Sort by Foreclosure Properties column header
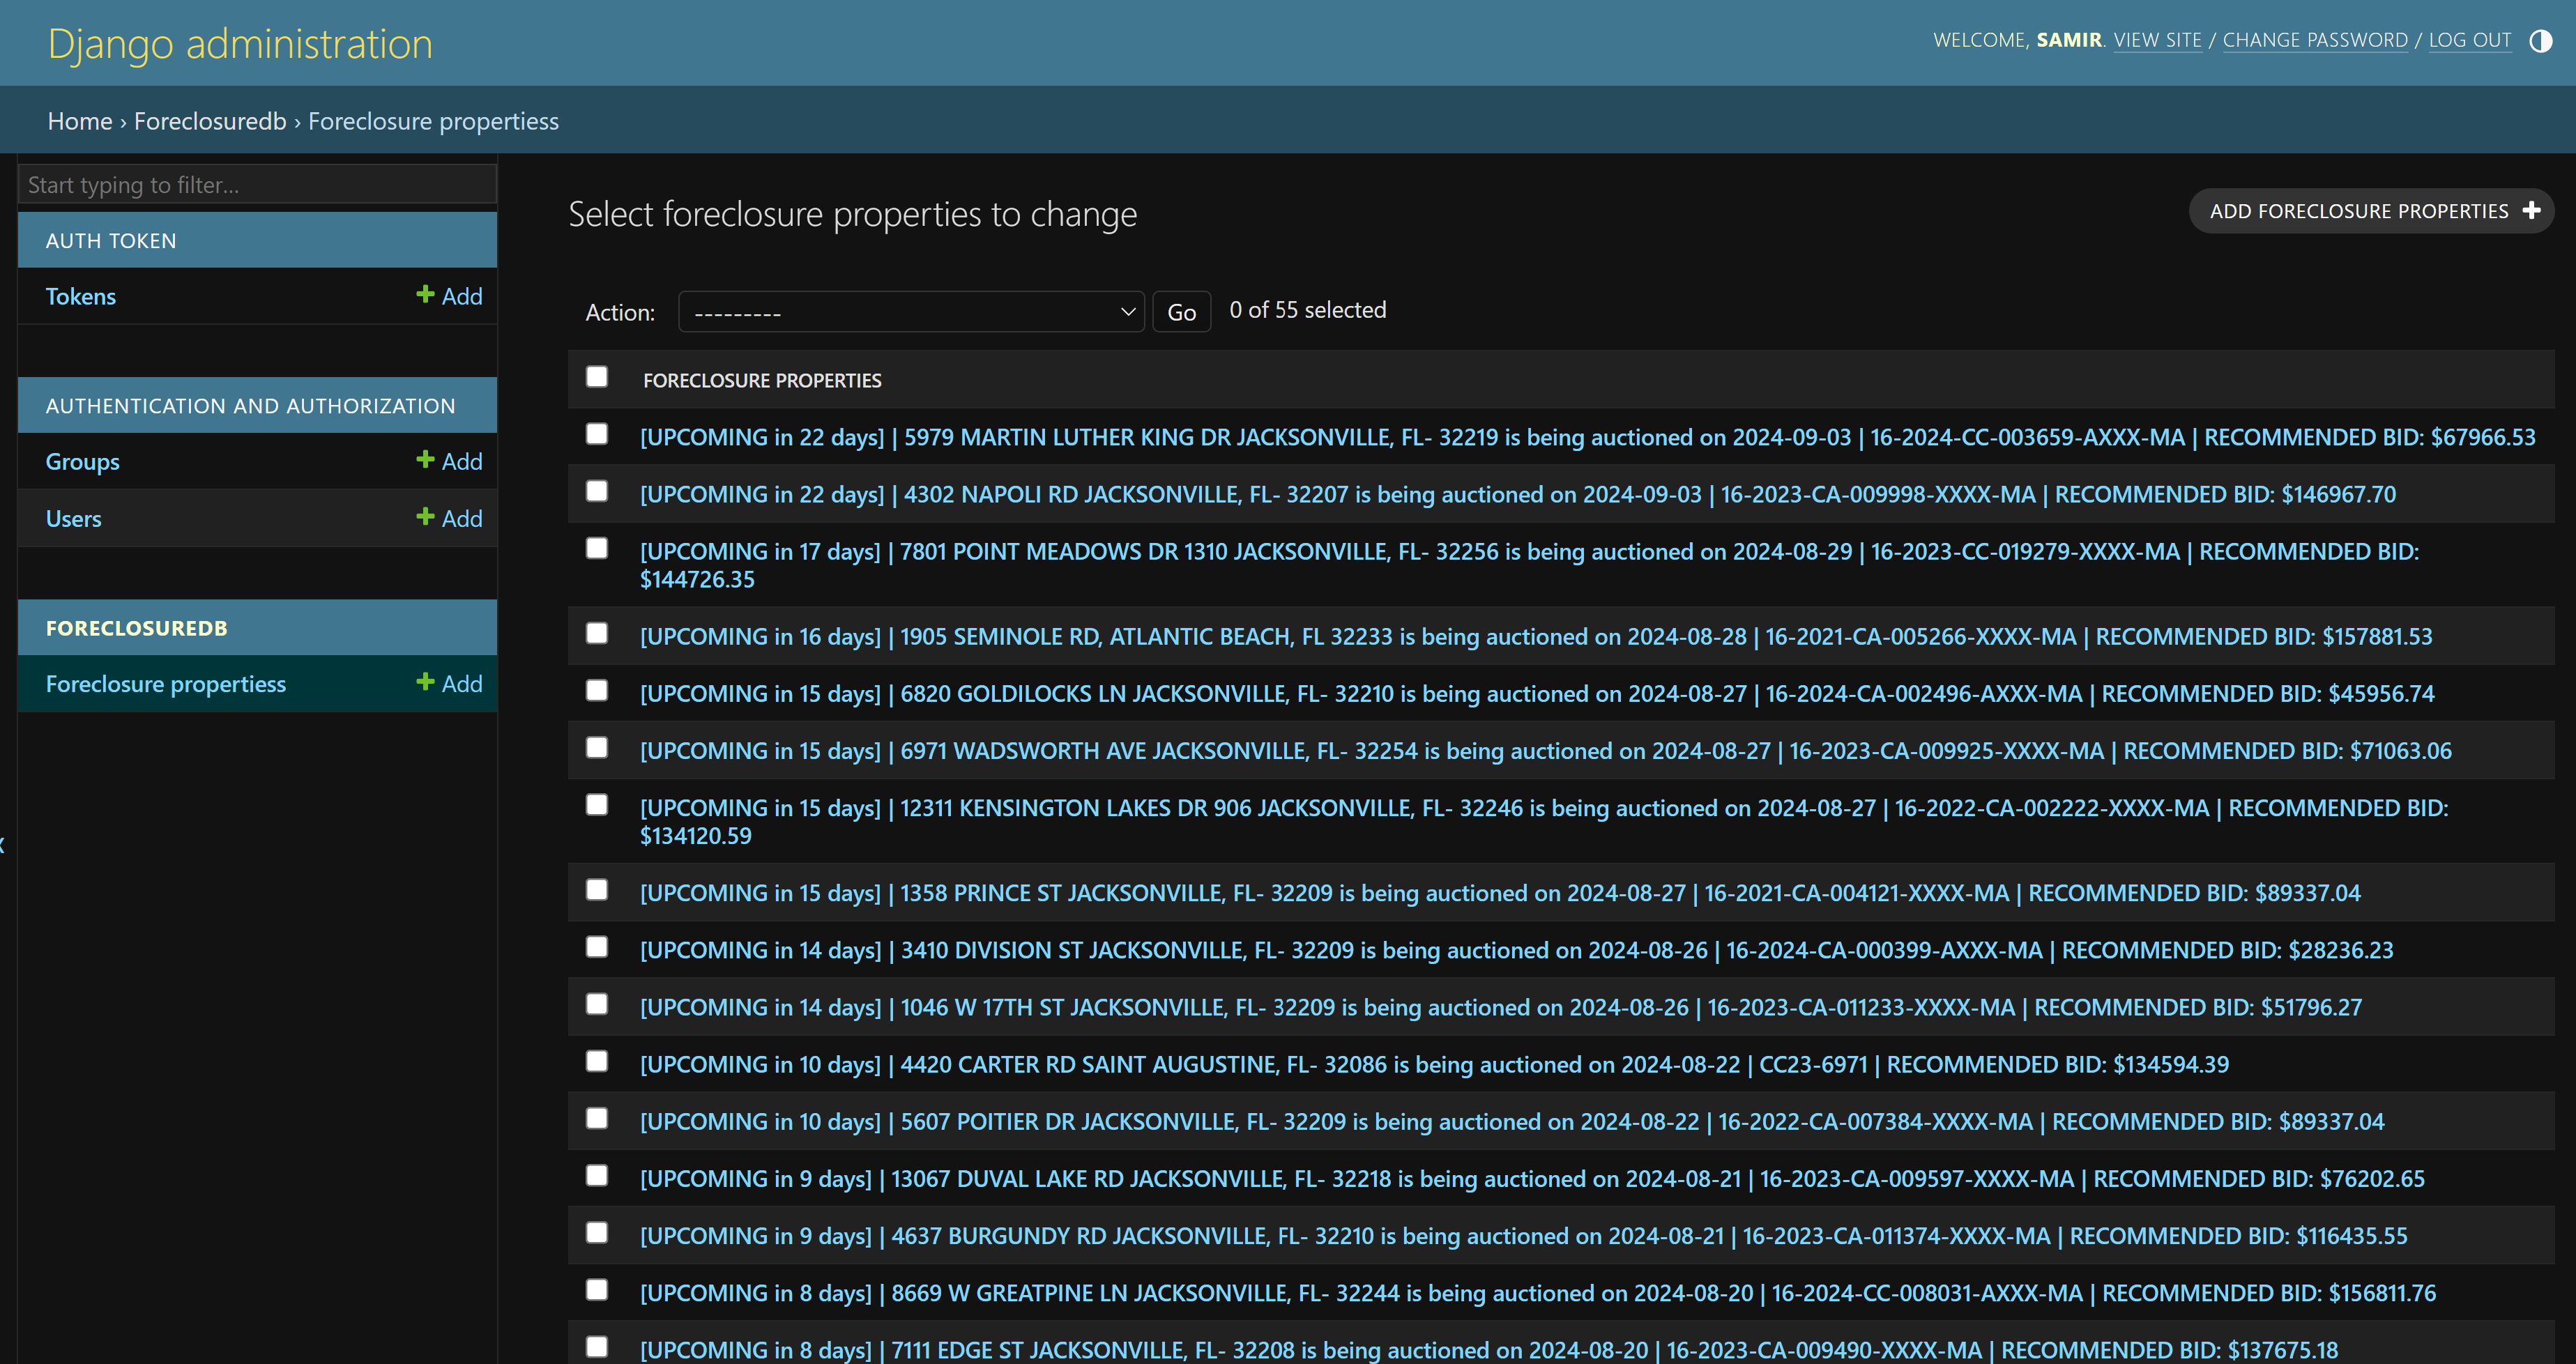 [x=762, y=381]
